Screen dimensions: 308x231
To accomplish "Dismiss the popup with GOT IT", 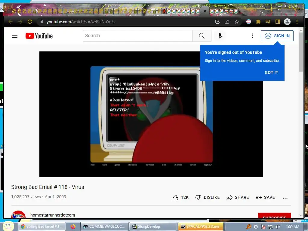I will [271, 72].
